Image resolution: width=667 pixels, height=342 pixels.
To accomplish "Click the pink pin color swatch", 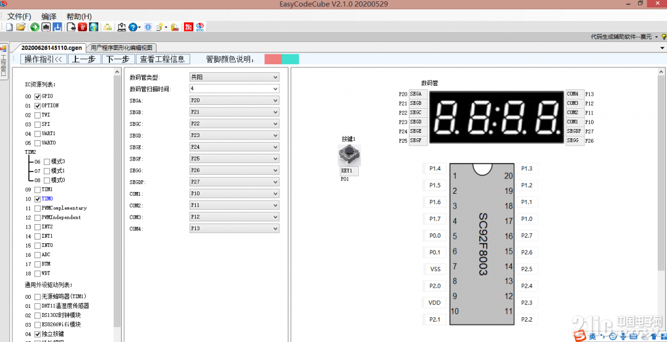I will click(x=273, y=59).
